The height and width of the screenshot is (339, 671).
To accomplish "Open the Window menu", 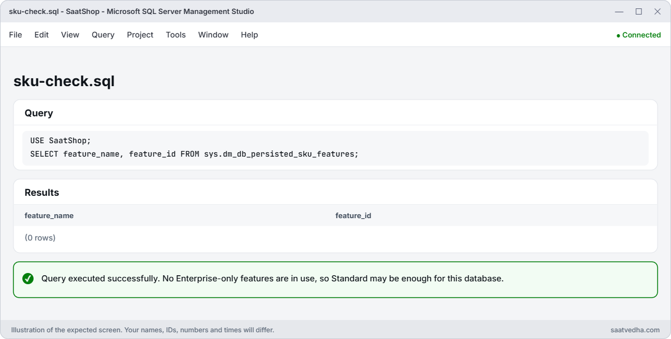I will coord(213,35).
